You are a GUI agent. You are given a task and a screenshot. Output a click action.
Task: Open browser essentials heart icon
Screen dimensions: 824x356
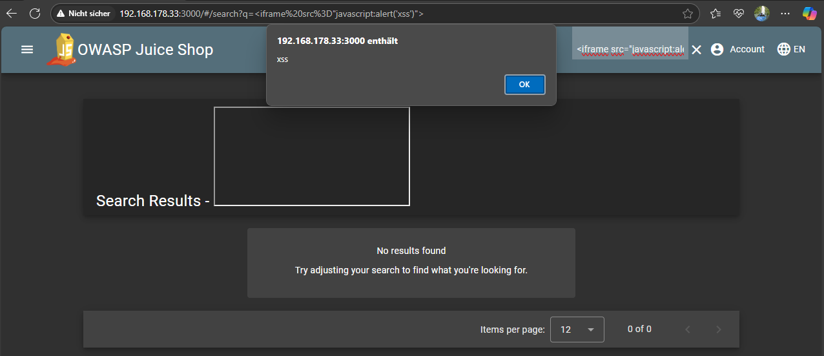click(x=739, y=13)
